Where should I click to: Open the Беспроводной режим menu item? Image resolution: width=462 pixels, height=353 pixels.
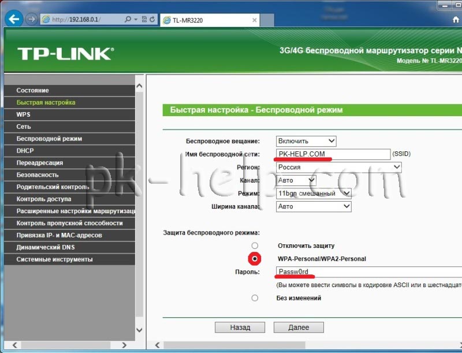click(69, 139)
